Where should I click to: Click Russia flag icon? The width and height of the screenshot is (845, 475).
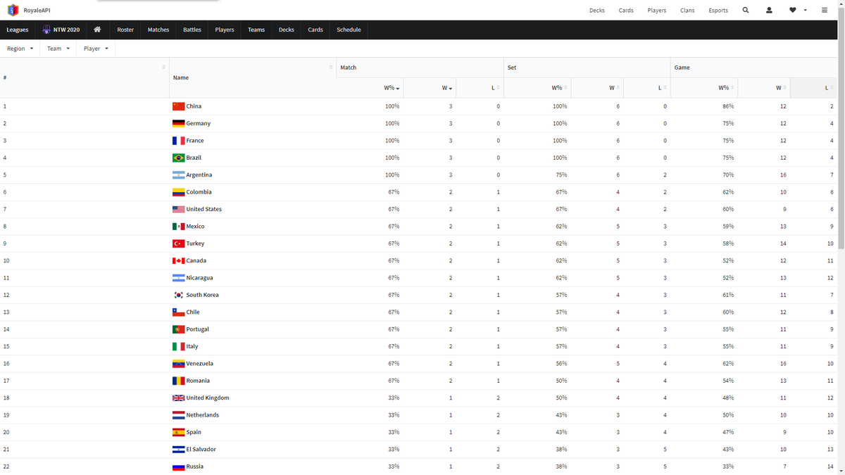[x=179, y=467]
